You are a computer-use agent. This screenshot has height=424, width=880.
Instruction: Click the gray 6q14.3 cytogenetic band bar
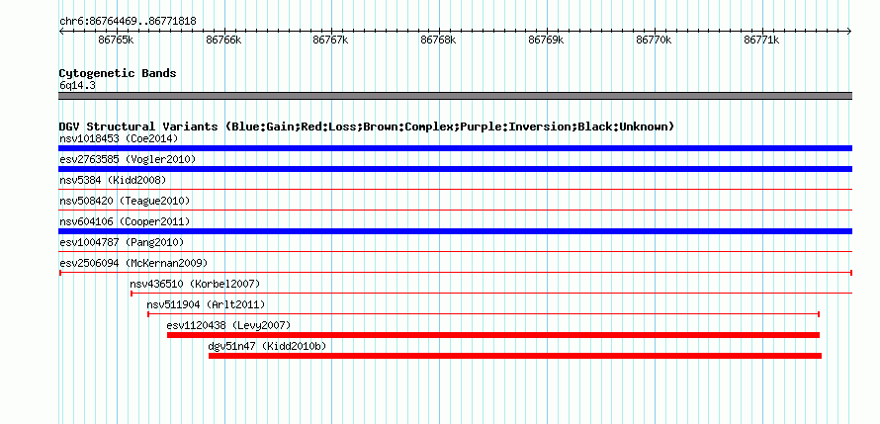coord(455,96)
